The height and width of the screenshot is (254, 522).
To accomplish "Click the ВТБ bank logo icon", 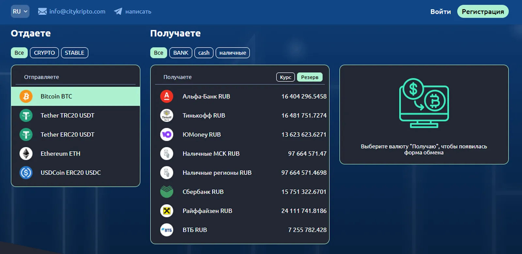I will [x=167, y=230].
